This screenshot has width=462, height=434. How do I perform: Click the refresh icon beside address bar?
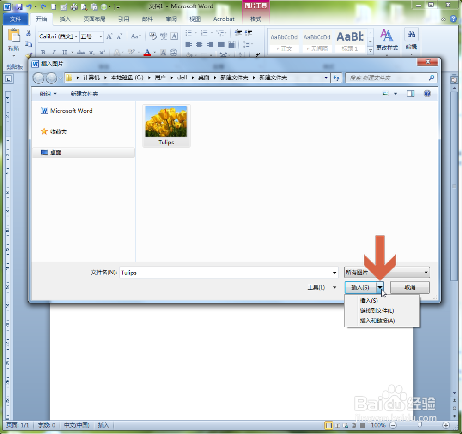pos(336,78)
